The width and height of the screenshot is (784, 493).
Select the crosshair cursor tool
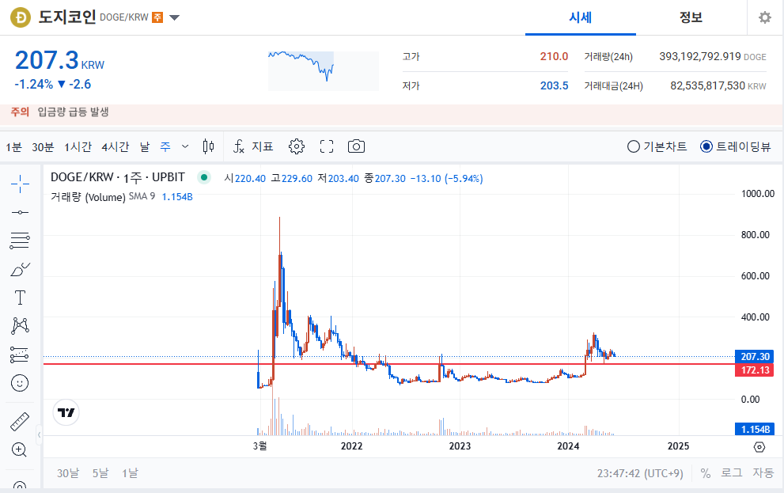pos(20,184)
